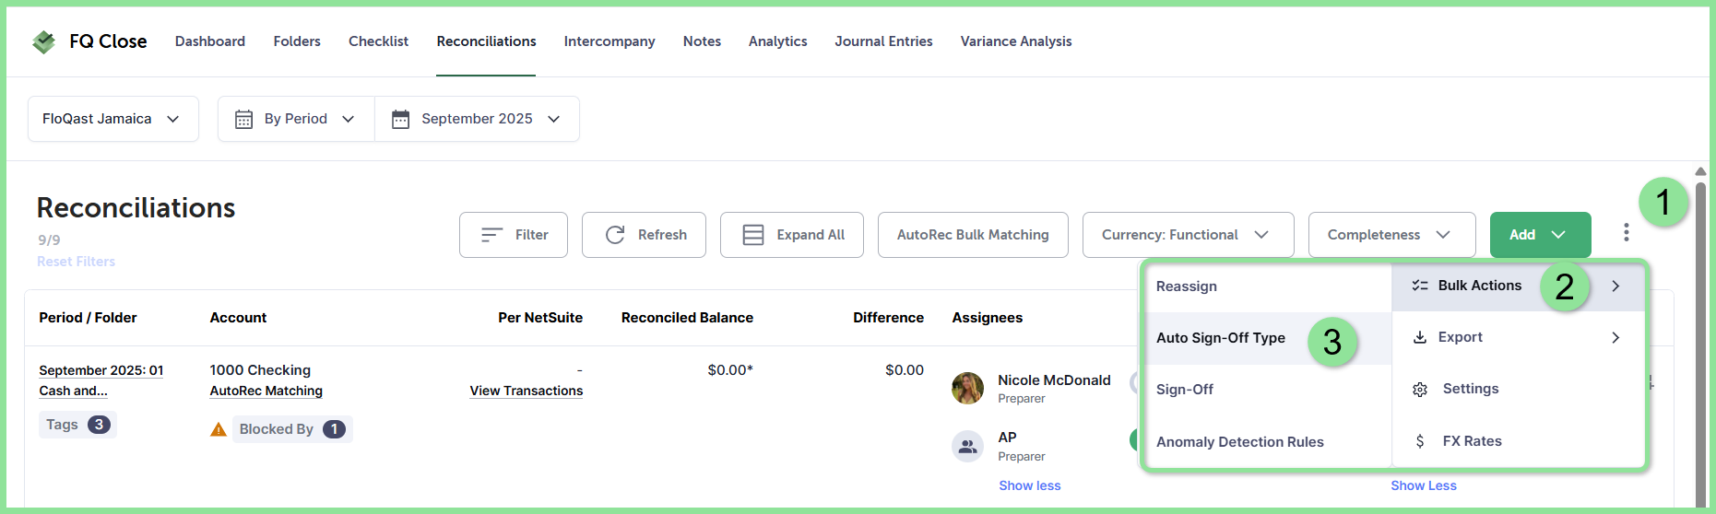Click the Per NetSuite column header
The width and height of the screenshot is (1716, 514).
[x=540, y=318]
